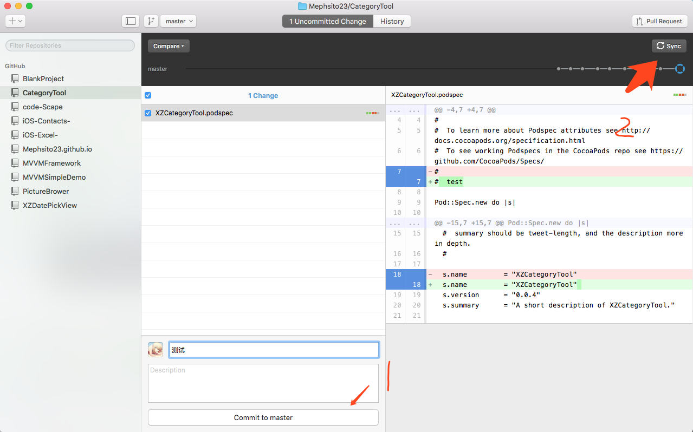Toggle the select-all changes checkbox
693x432 pixels.
(148, 95)
